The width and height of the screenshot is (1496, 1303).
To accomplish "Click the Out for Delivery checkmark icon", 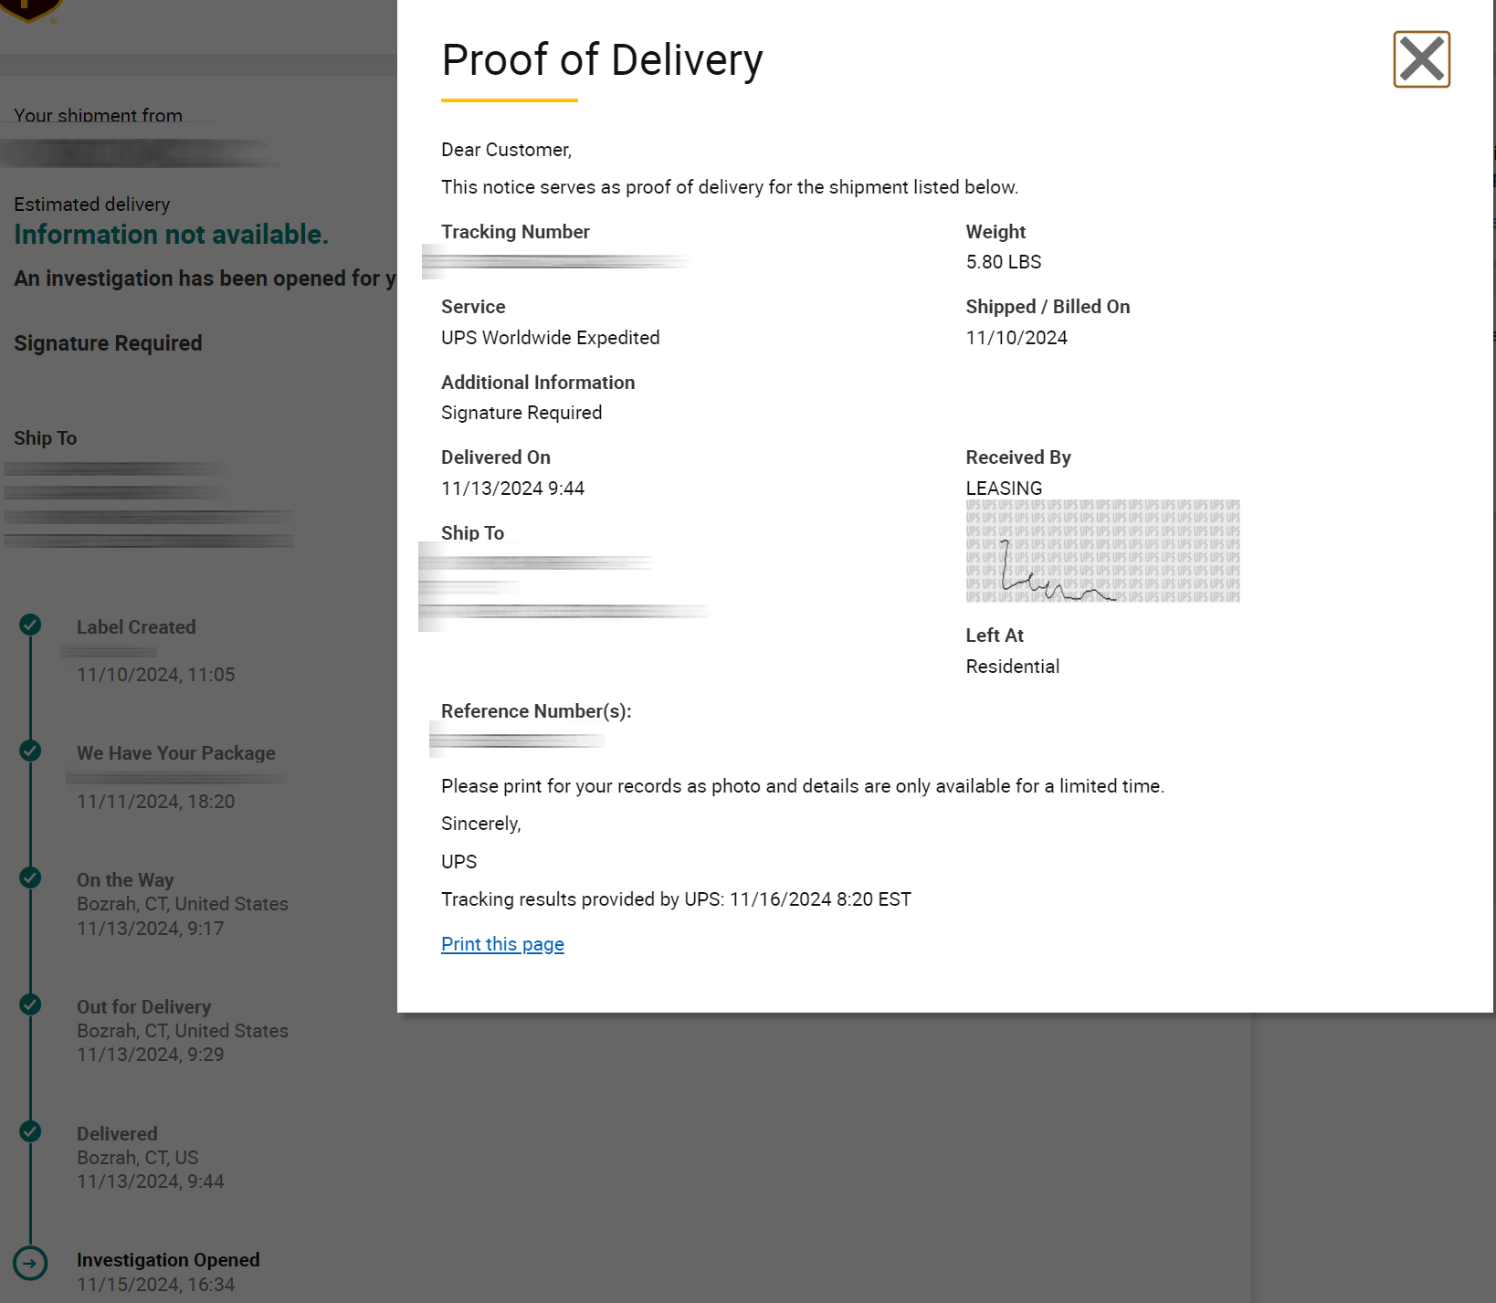I will (30, 1004).
